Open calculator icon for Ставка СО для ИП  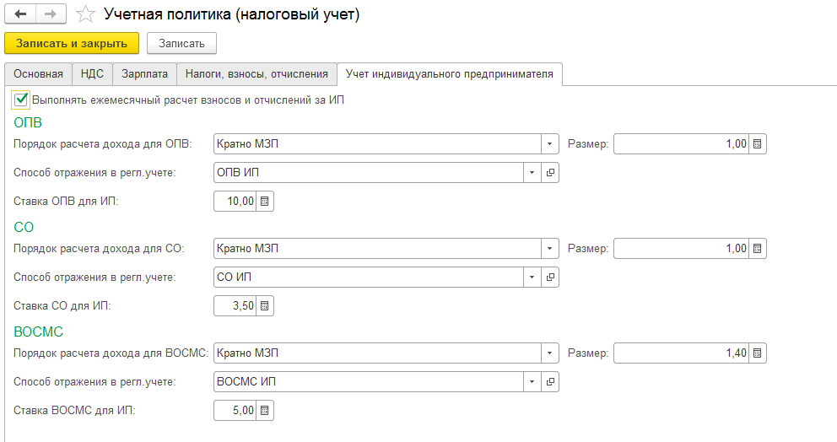point(264,306)
